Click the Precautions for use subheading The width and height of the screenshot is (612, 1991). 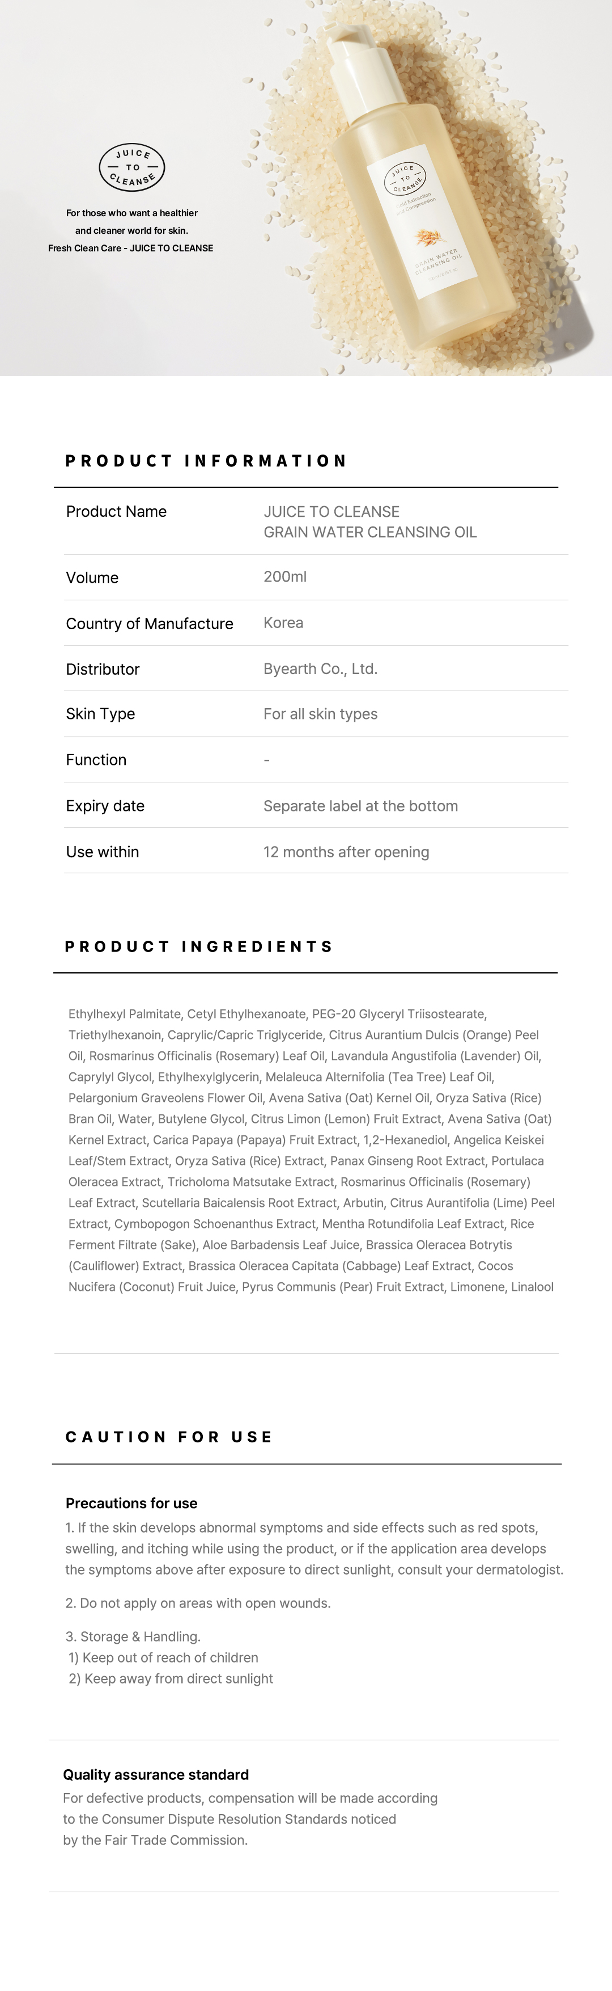(x=131, y=1503)
